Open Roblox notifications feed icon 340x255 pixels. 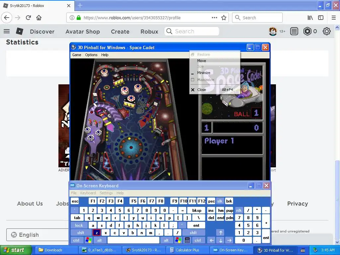click(x=294, y=32)
